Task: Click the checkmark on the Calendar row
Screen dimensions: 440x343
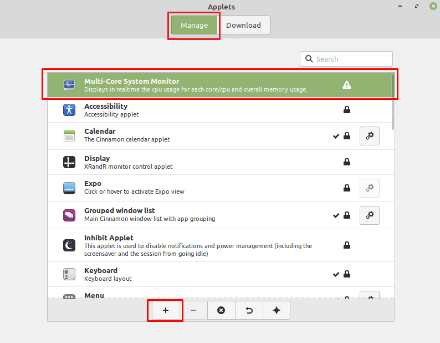Action: (336, 137)
